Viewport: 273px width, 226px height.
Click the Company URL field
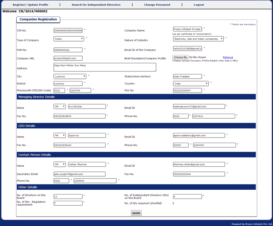point(68,58)
